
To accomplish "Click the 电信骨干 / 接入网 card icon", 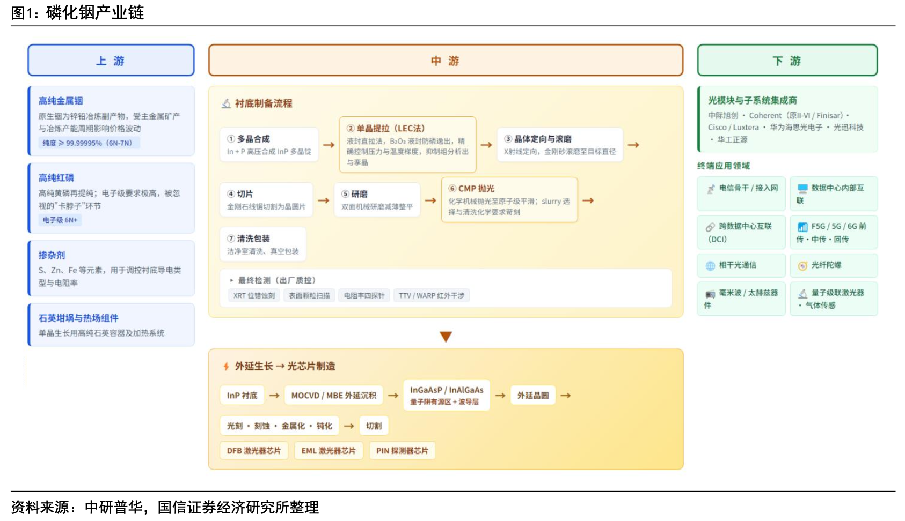I will click(711, 189).
